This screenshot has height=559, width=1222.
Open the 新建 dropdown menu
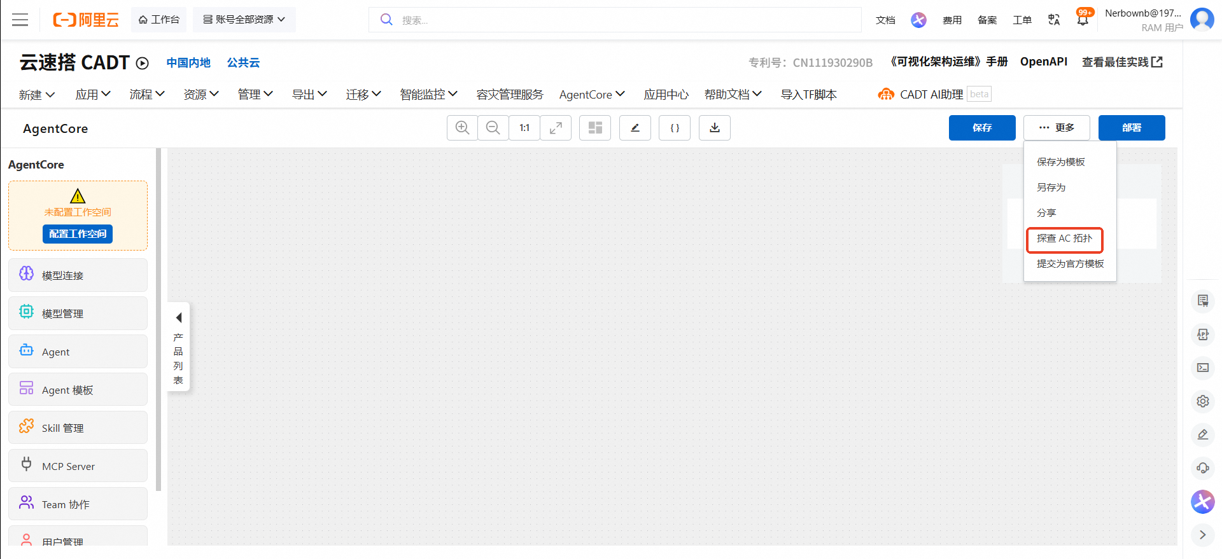point(37,95)
